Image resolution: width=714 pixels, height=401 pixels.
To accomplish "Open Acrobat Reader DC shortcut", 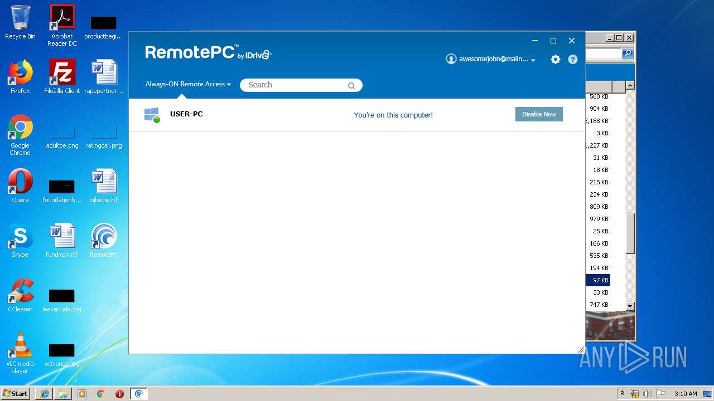I will (62, 26).
